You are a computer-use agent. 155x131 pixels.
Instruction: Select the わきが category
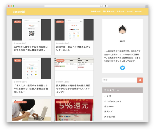108,96
